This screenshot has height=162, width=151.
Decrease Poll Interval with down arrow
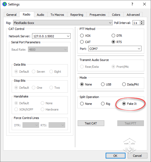tap(142, 24)
